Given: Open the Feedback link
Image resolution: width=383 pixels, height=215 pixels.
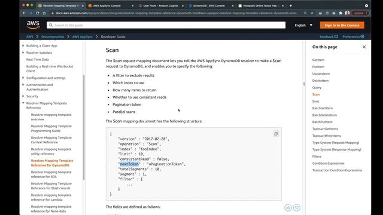Looking at the screenshot, I should point(329,36).
